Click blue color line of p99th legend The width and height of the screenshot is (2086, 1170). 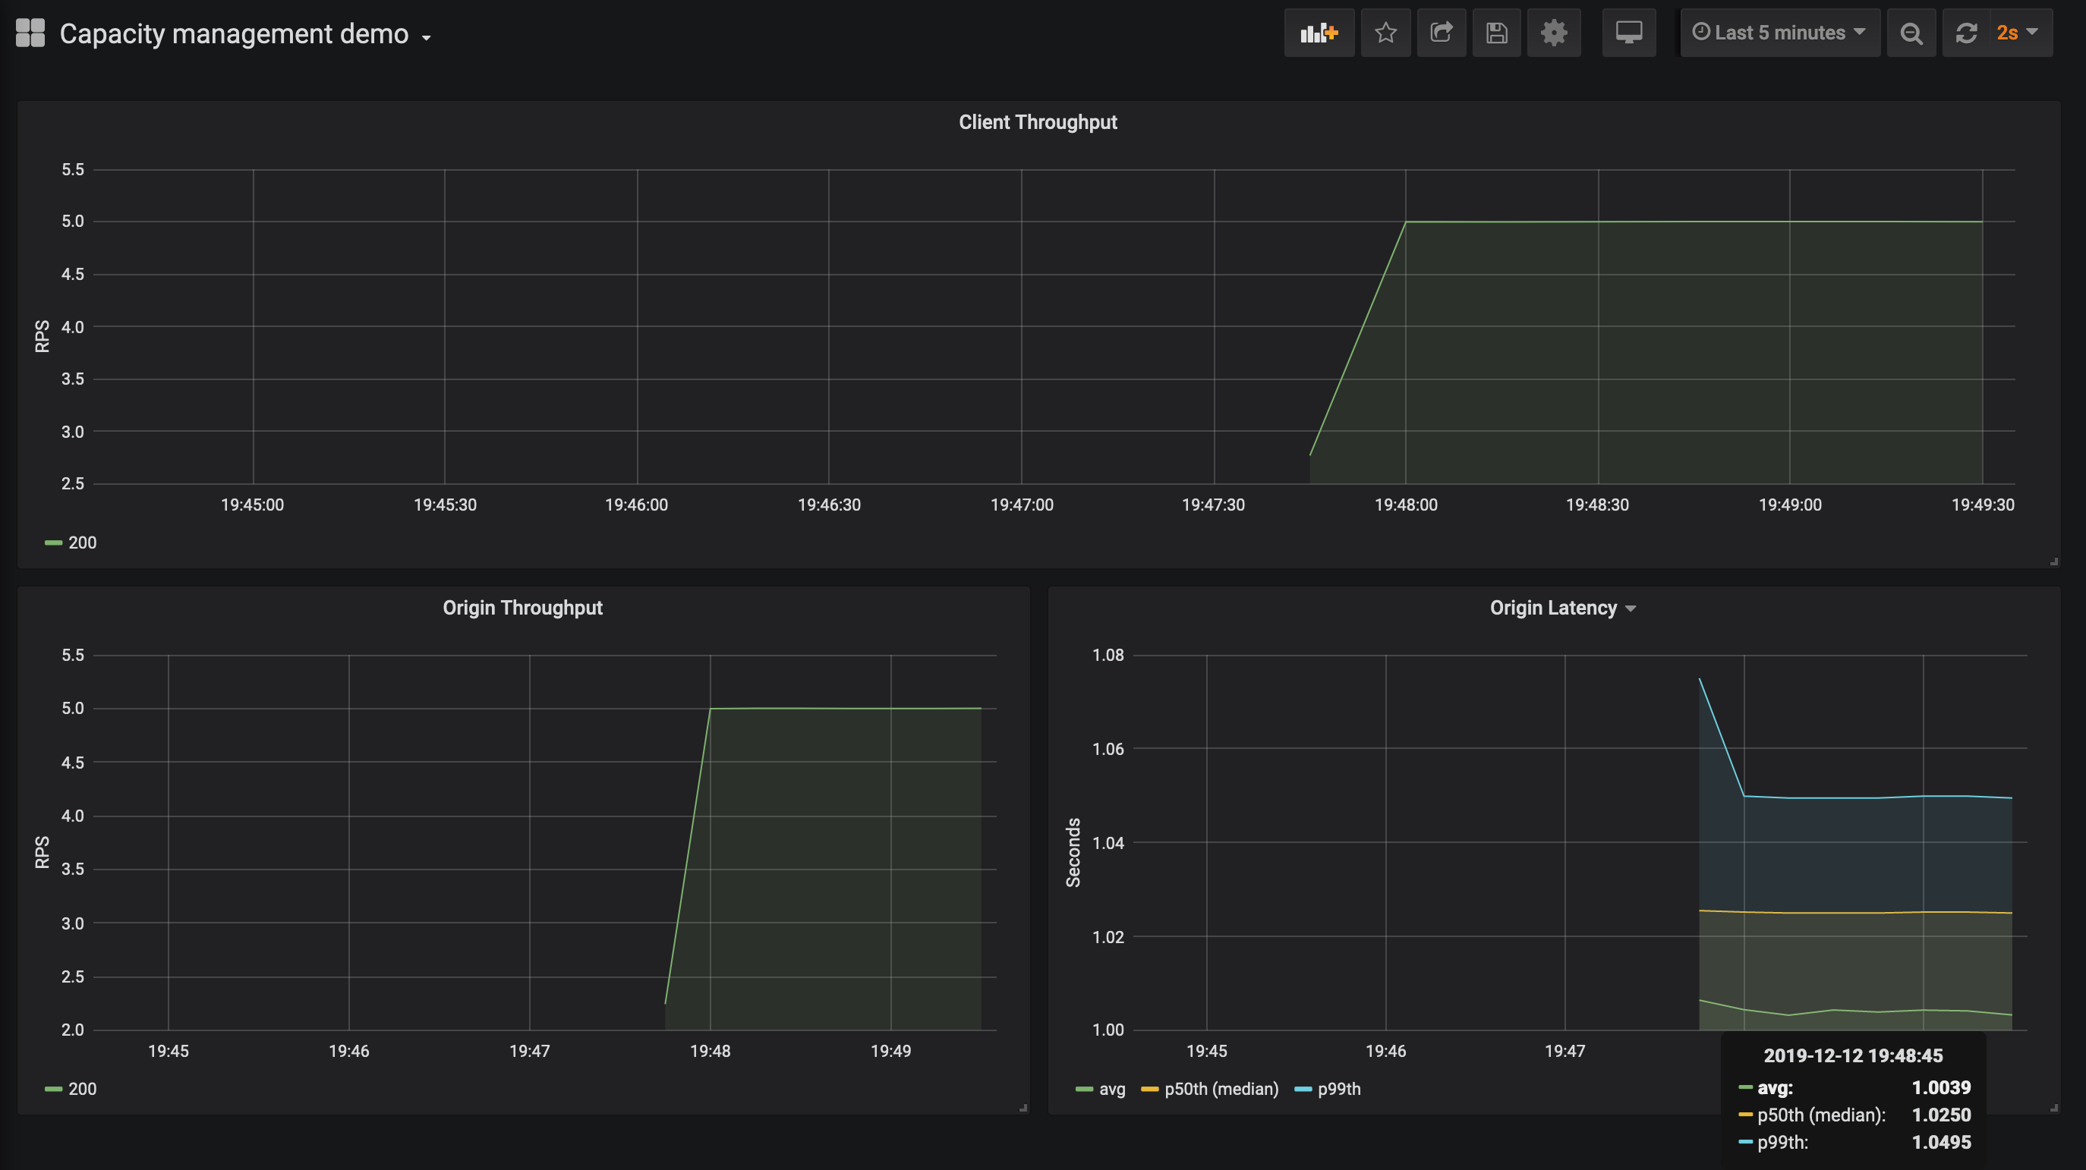click(x=1303, y=1089)
